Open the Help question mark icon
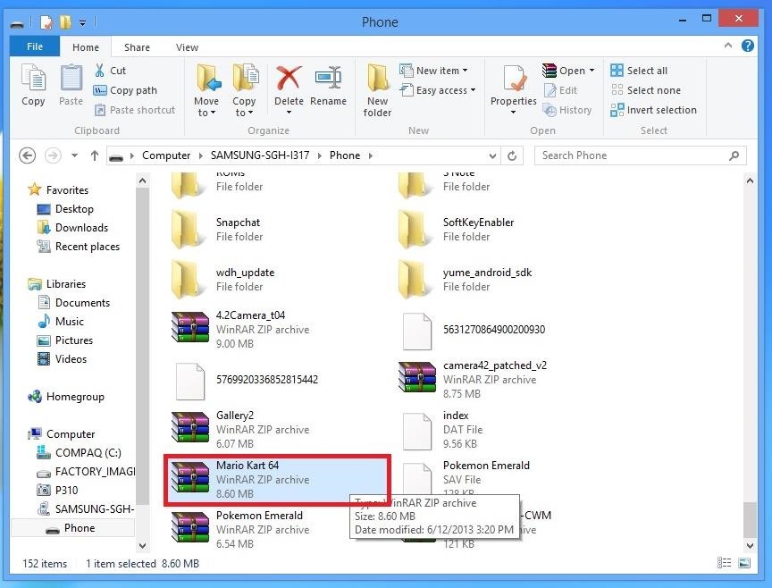 pyautogui.click(x=747, y=46)
